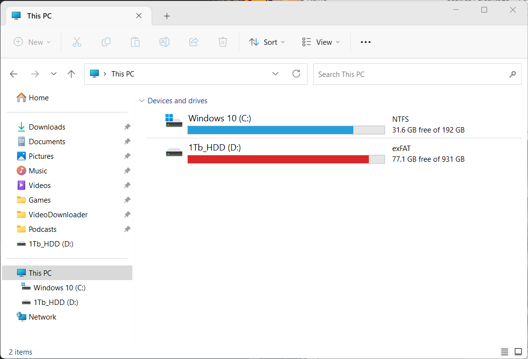Go back with the left arrow
The width and height of the screenshot is (528, 359).
tap(14, 74)
